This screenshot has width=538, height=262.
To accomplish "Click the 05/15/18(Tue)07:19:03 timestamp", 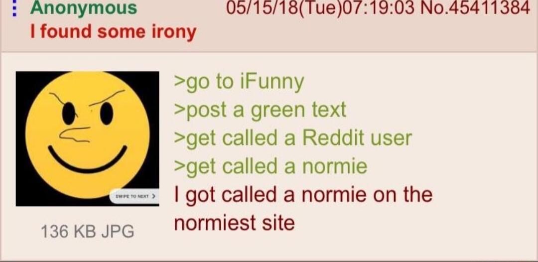I will click(320, 8).
